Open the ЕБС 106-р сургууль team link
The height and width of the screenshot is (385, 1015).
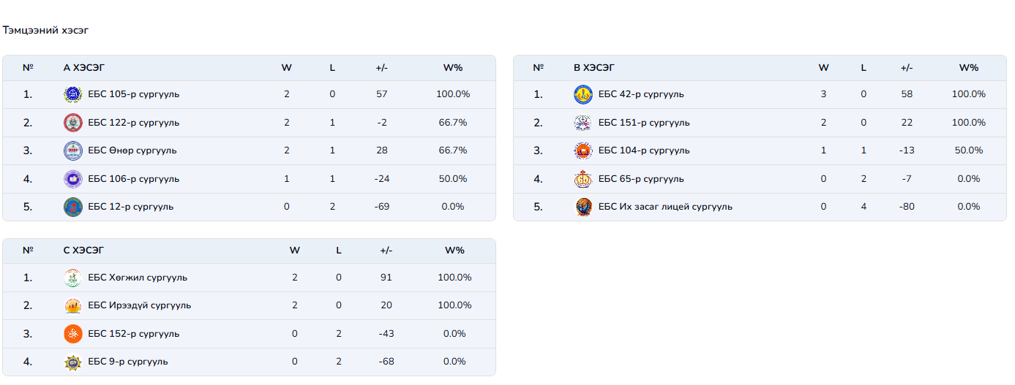pos(133,179)
